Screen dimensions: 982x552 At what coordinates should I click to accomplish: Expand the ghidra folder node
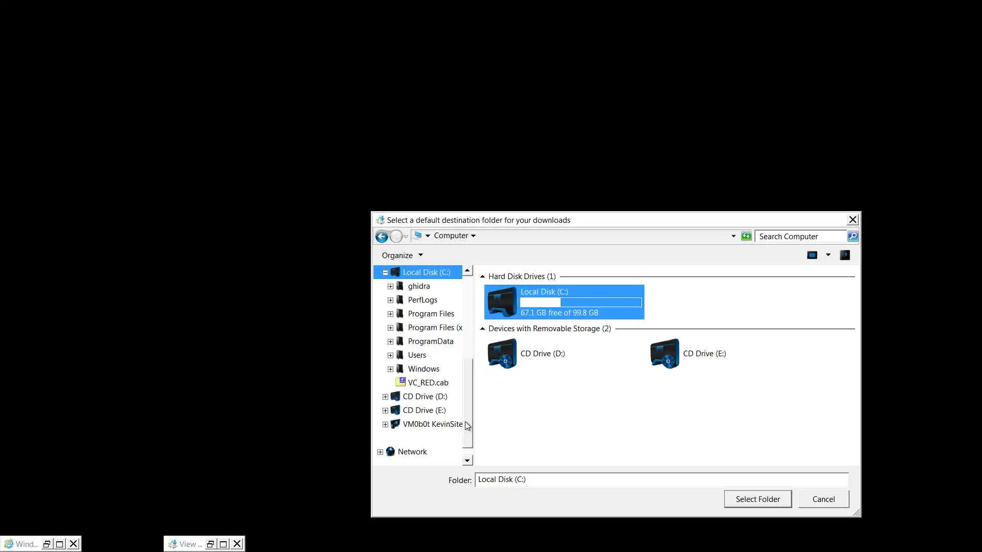pos(390,286)
